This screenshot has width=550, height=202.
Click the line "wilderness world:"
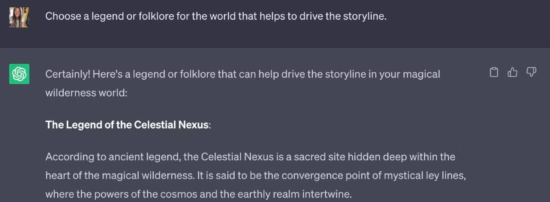tap(86, 93)
